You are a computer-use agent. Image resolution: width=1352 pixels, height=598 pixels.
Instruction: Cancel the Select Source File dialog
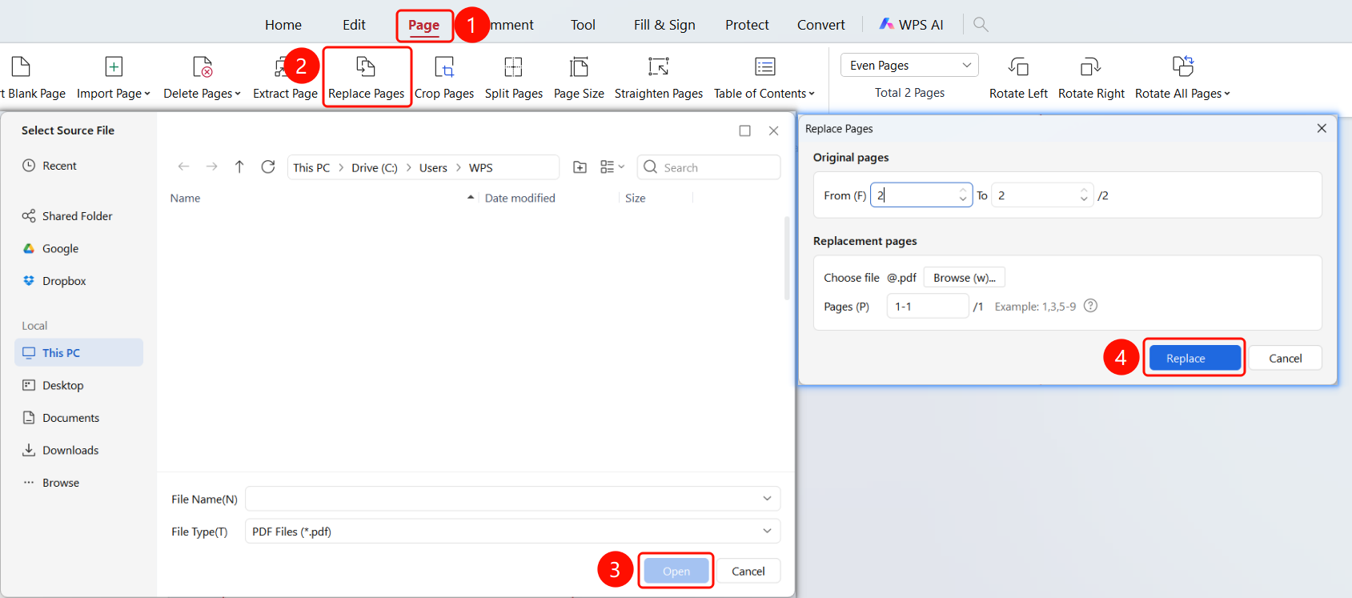point(748,571)
